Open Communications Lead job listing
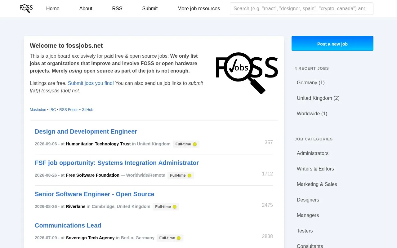The height and width of the screenshot is (248, 397). 68,225
